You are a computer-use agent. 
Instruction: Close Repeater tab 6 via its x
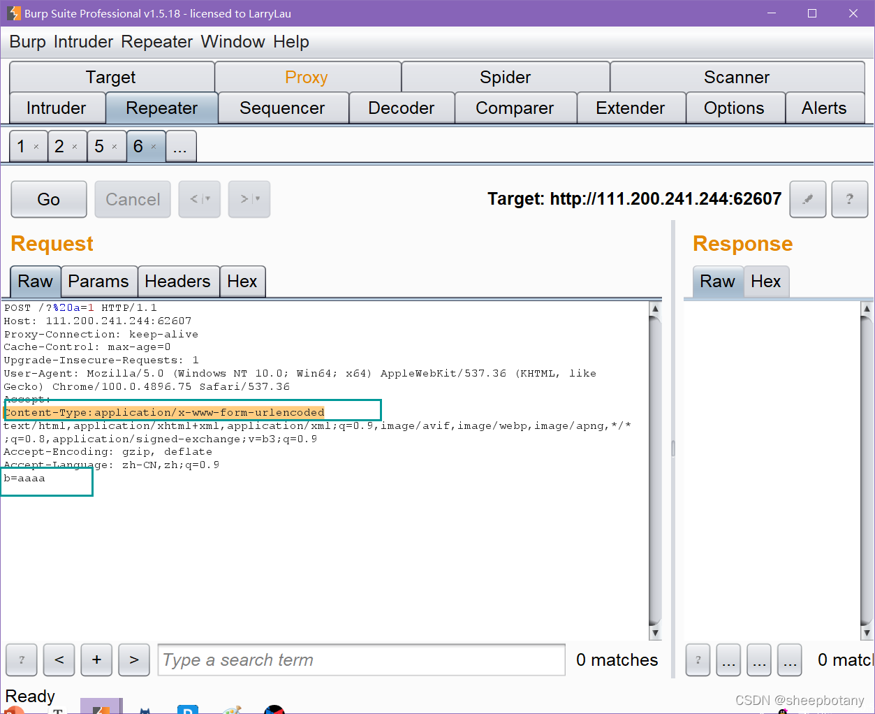click(154, 147)
